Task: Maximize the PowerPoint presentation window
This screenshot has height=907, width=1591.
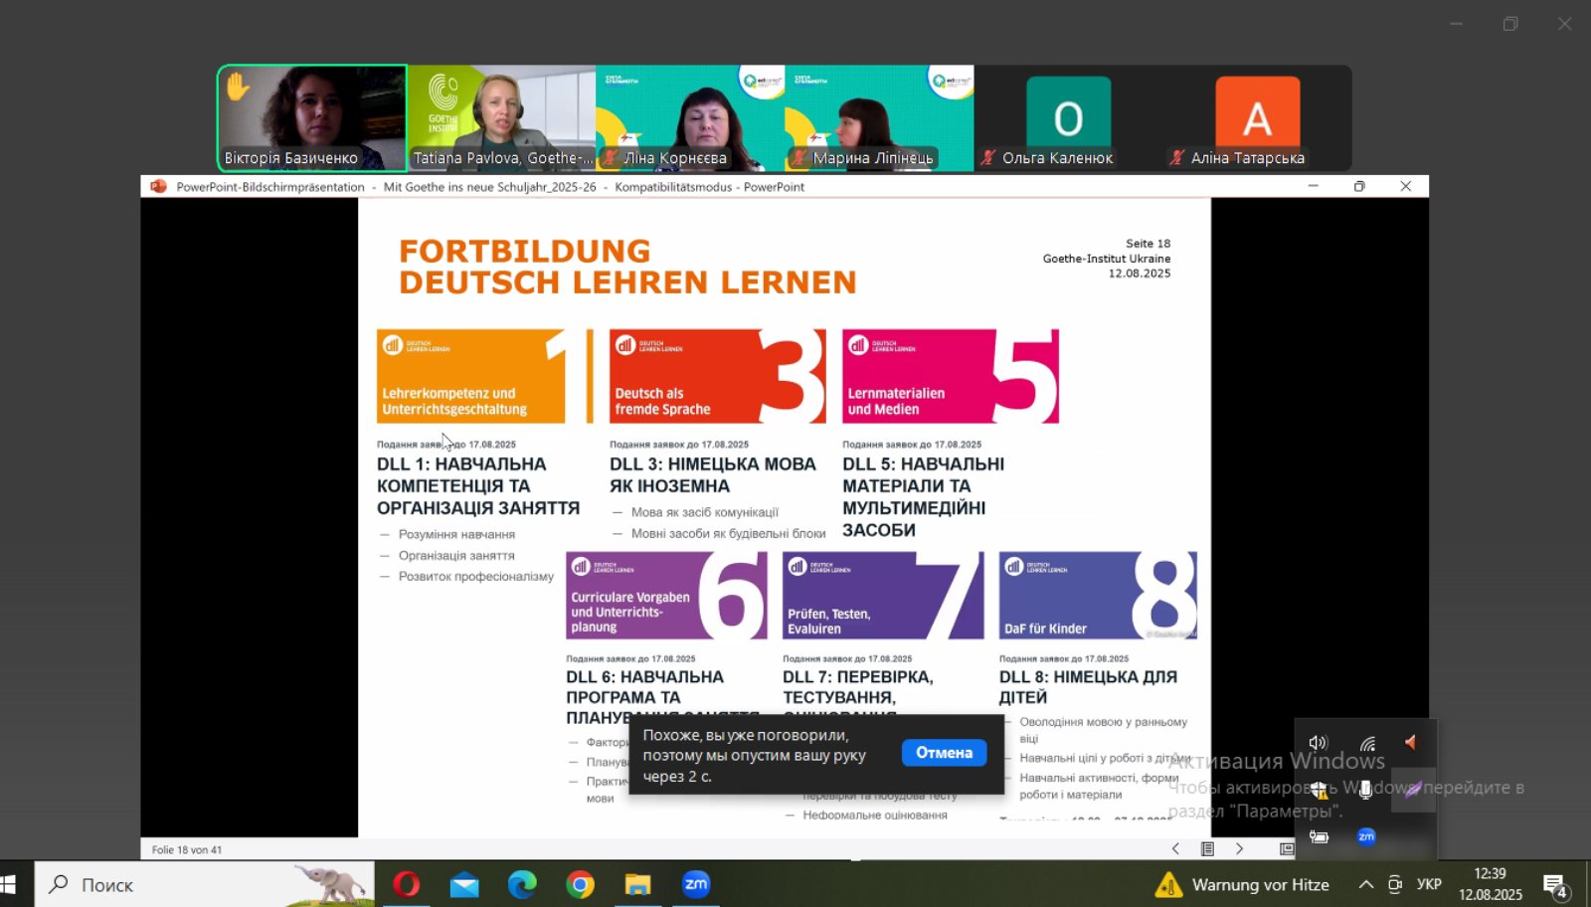Action: (x=1359, y=186)
